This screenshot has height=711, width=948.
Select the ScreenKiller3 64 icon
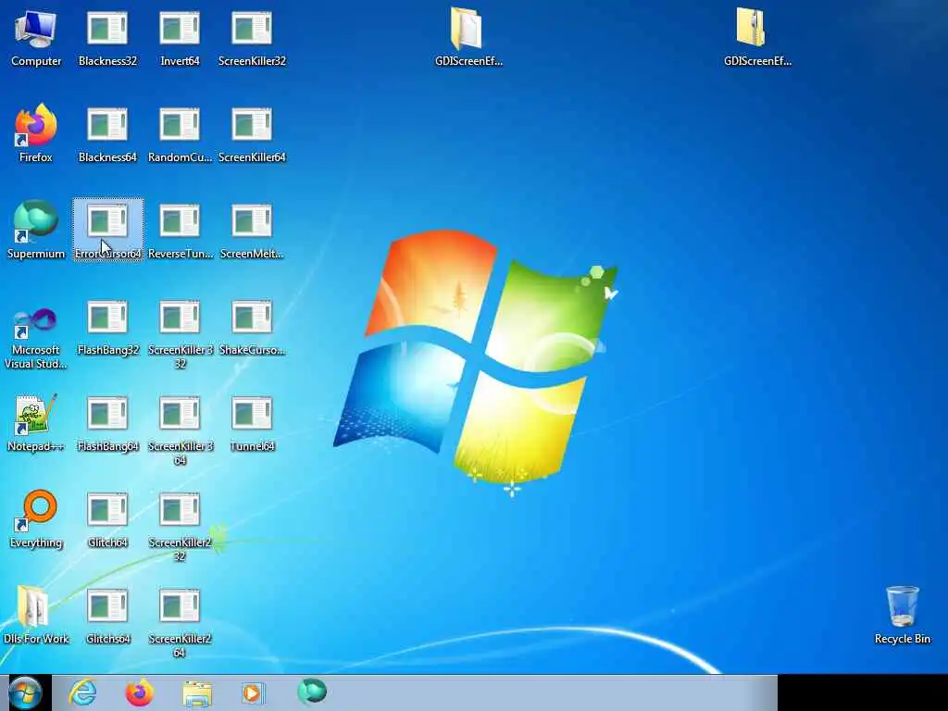(x=180, y=430)
